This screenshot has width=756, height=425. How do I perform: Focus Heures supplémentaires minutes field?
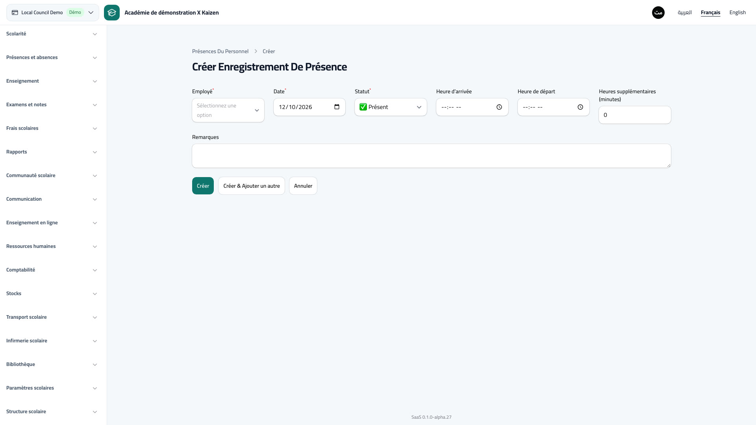(x=635, y=115)
